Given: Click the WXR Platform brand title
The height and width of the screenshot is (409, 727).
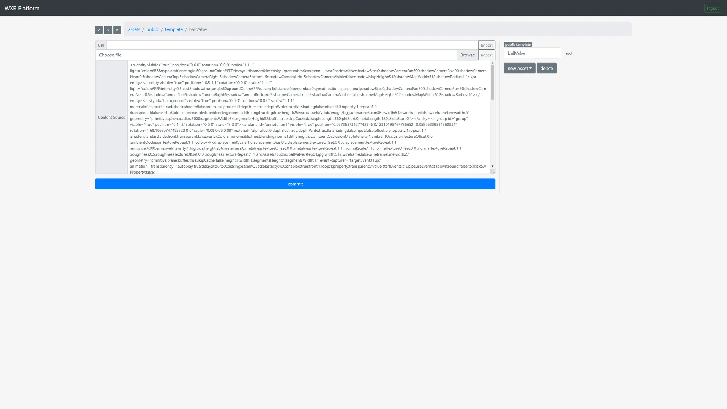Looking at the screenshot, I should coord(22,8).
